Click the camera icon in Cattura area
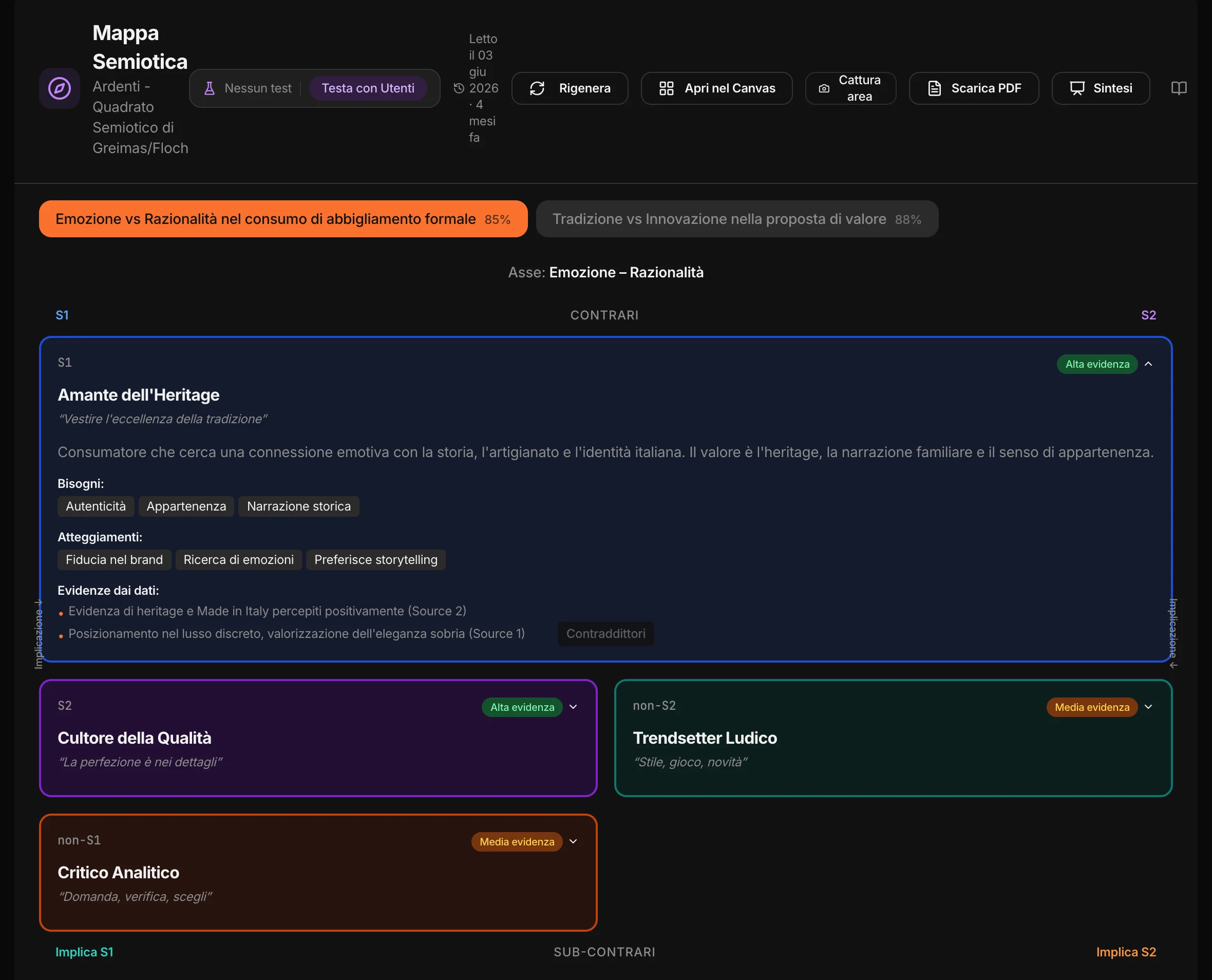This screenshot has height=980, width=1212. [x=824, y=89]
